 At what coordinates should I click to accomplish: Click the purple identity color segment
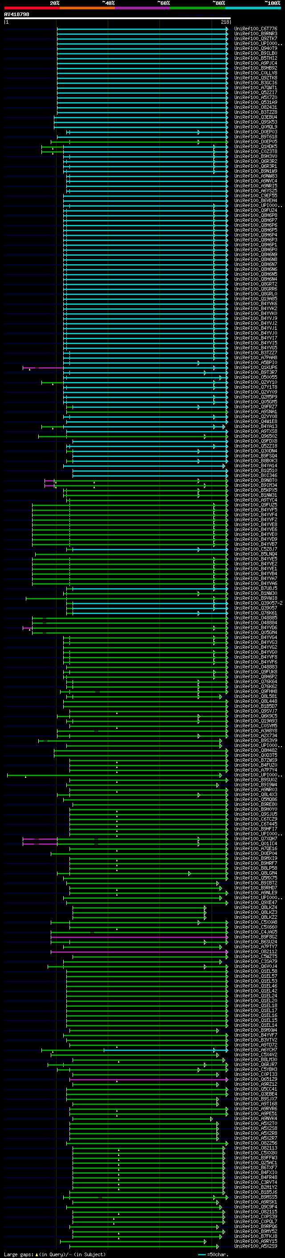[143, 8]
